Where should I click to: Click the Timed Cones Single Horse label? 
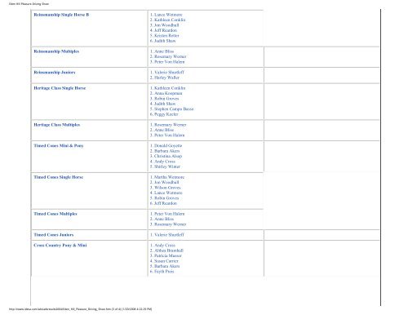pos(58,177)
